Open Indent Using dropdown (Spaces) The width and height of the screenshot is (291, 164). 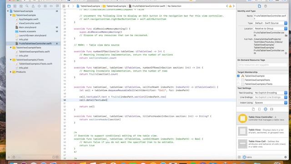pos(271,102)
